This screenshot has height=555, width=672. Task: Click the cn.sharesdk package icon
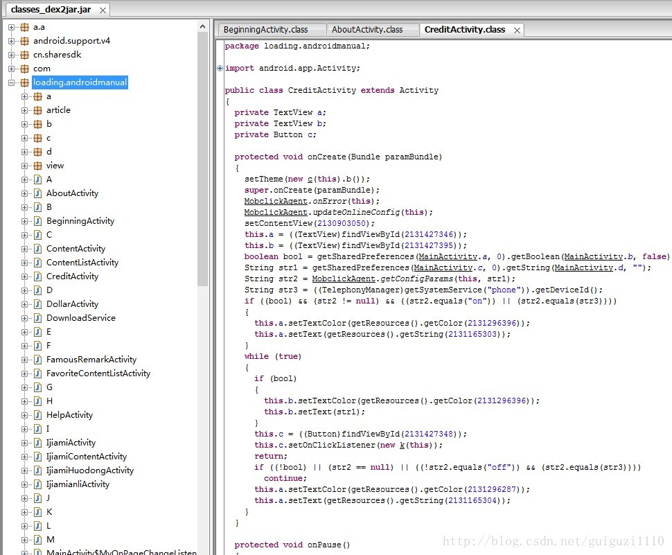coord(24,55)
